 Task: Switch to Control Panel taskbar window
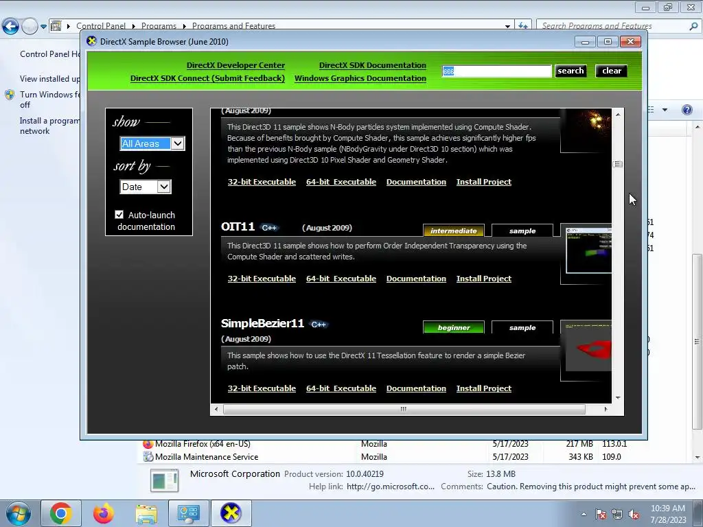click(188, 513)
